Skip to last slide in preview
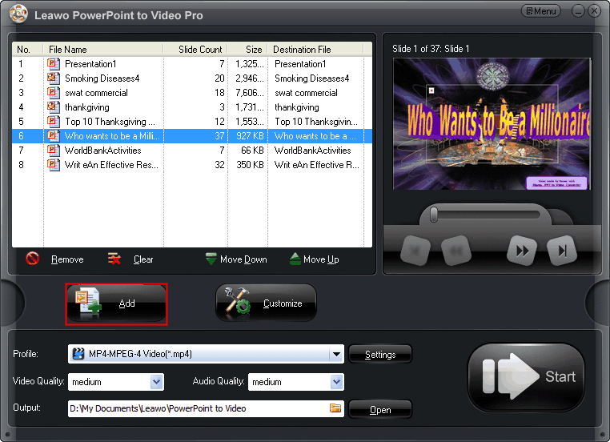The height and width of the screenshot is (442, 610). [562, 251]
